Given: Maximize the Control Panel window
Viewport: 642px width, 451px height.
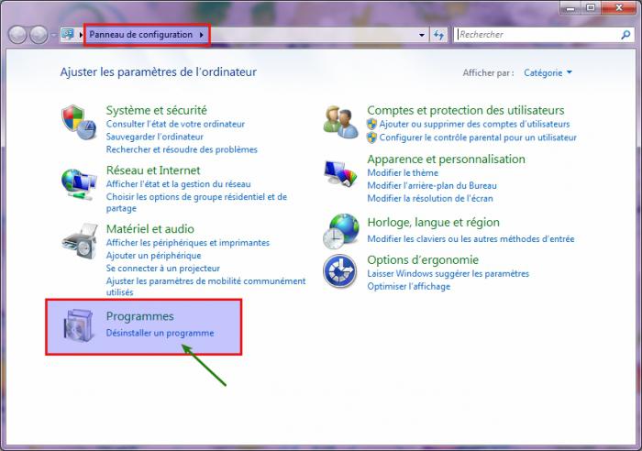Looking at the screenshot, I should pyautogui.click(x=591, y=7).
